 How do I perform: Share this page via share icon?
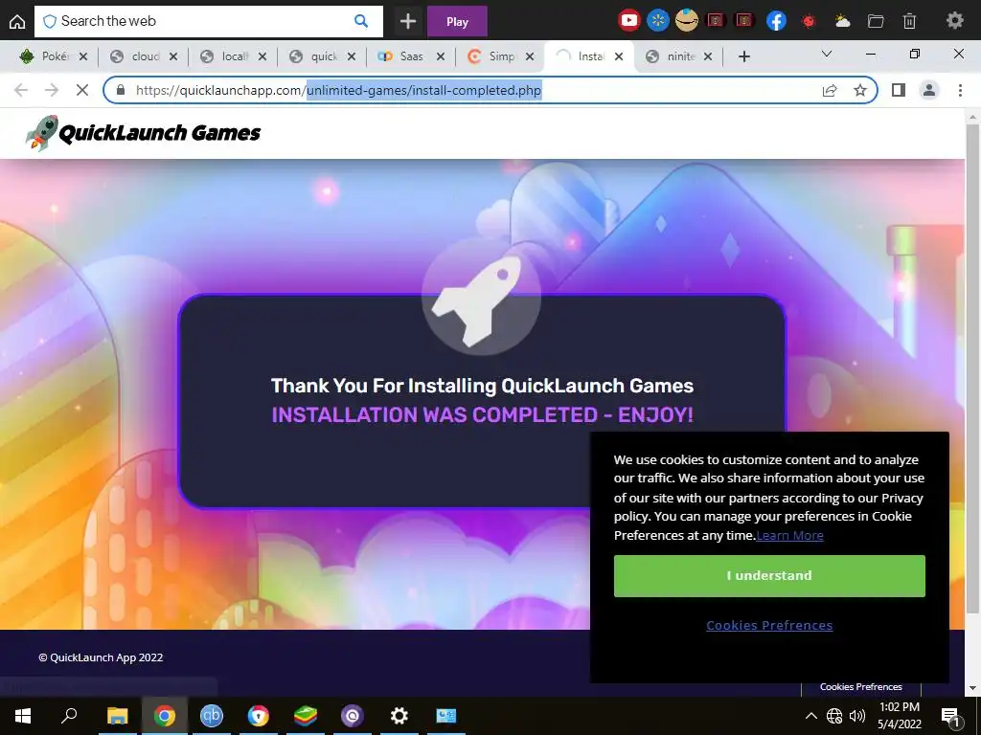point(830,90)
